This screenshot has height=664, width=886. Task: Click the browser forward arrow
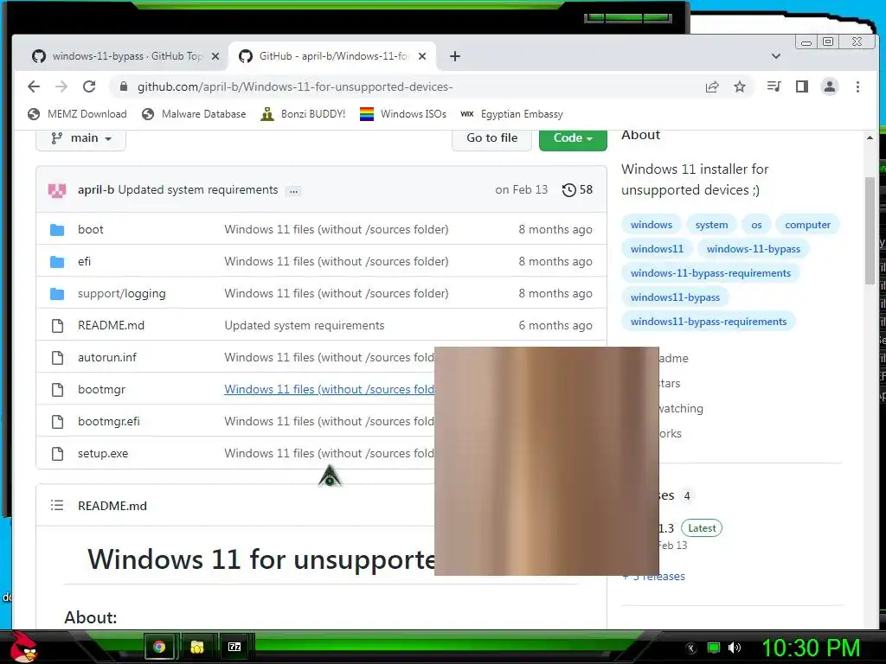61,87
